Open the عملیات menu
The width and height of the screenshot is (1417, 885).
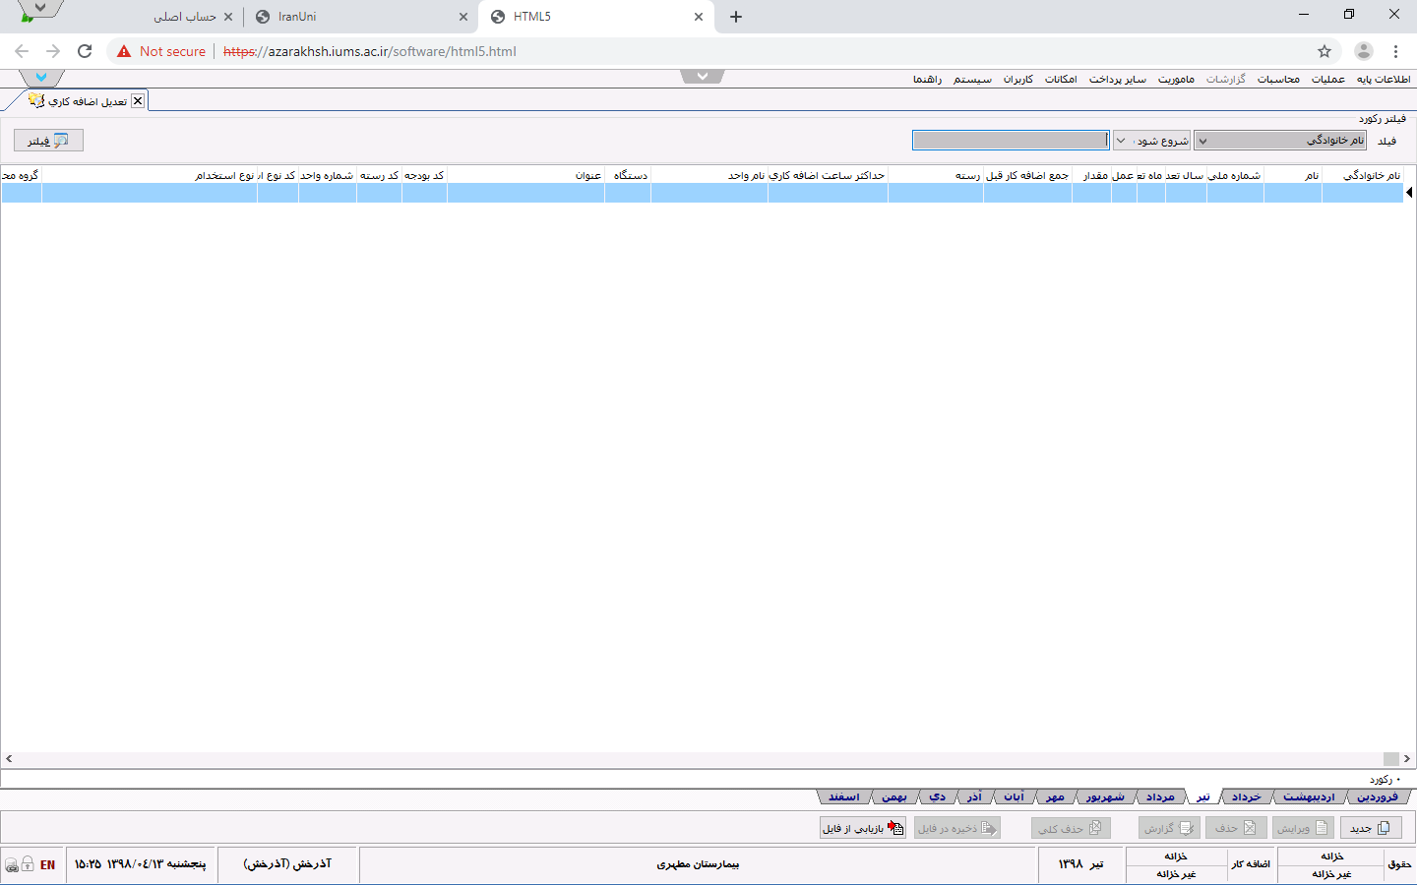click(x=1328, y=79)
